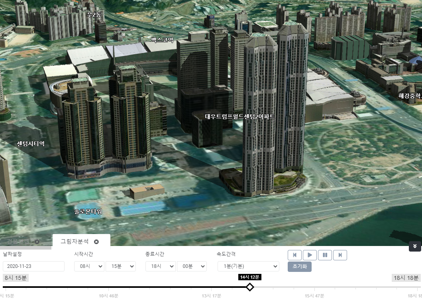Pause the shadow animation
422x301 pixels.
325,255
